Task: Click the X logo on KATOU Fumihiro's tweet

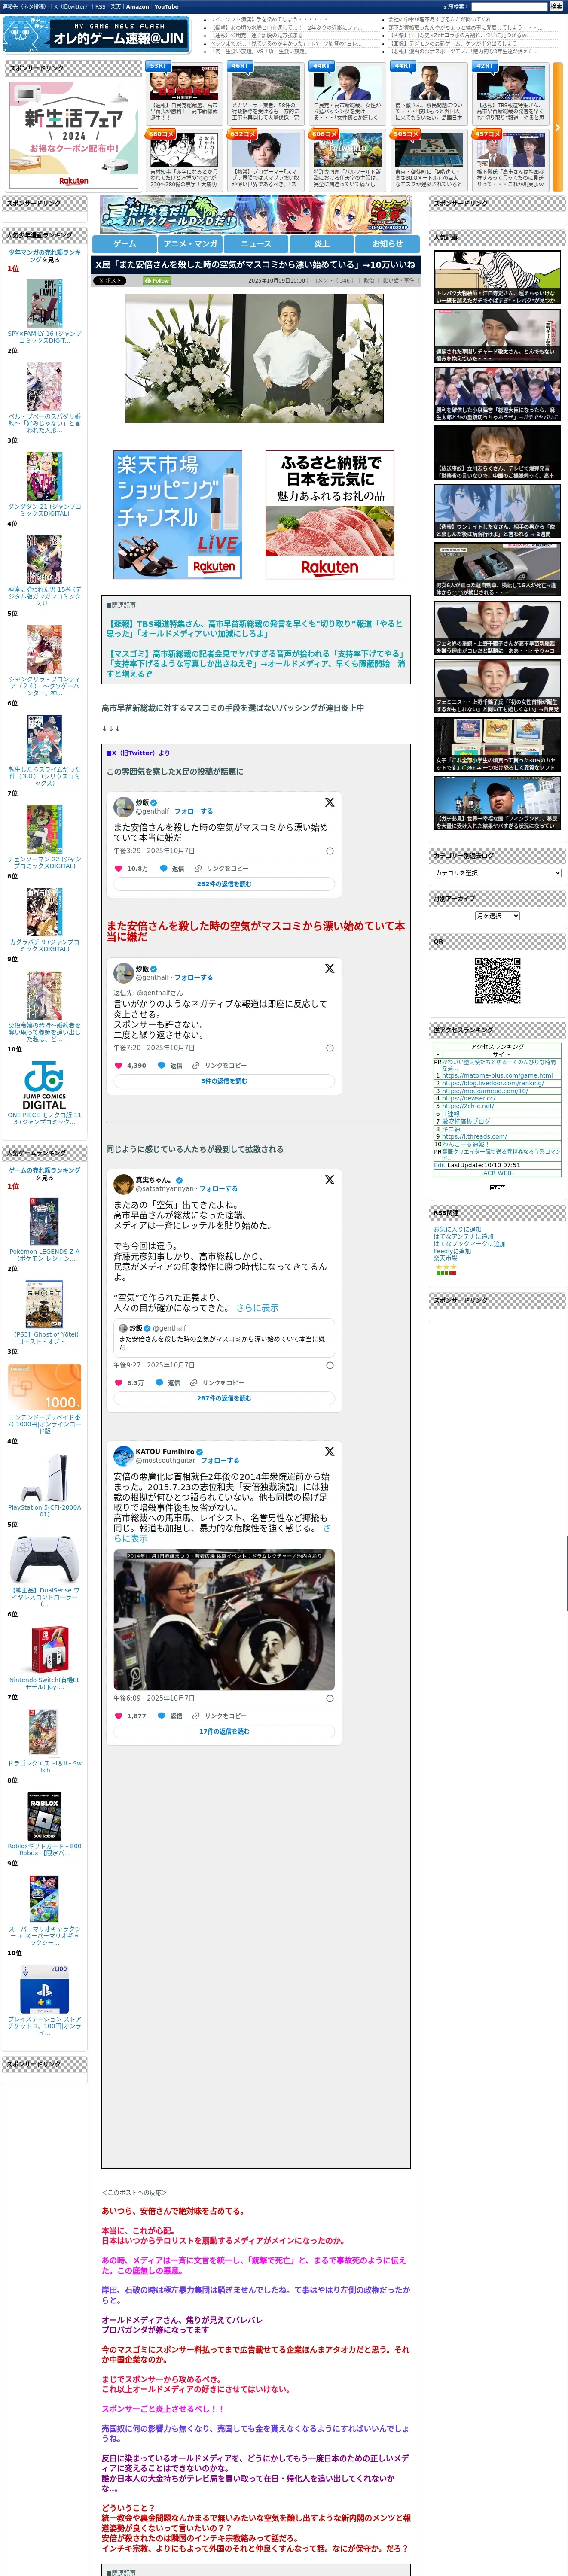Action: [x=329, y=1451]
